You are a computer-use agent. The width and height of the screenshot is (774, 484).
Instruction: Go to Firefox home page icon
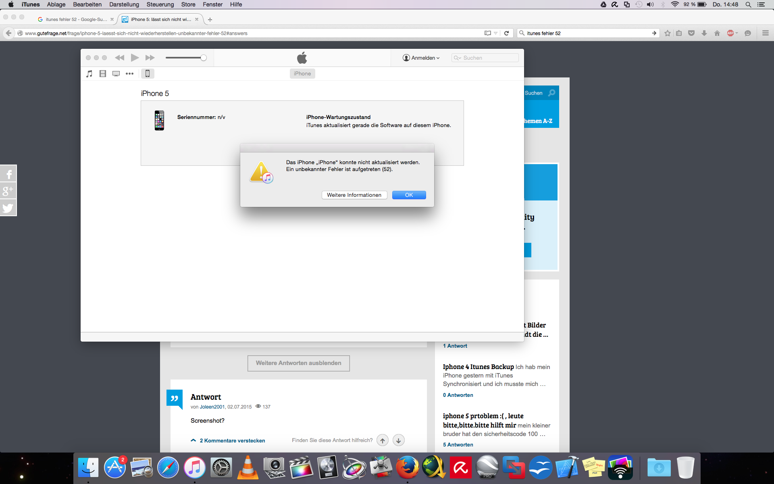tap(717, 33)
